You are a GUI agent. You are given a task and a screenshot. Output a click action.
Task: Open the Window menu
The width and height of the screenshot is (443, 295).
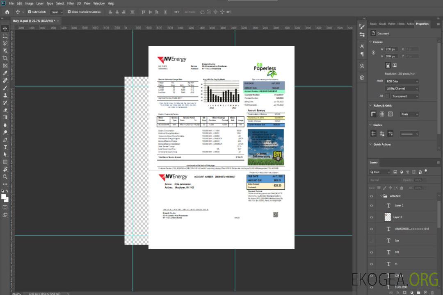[x=99, y=3]
